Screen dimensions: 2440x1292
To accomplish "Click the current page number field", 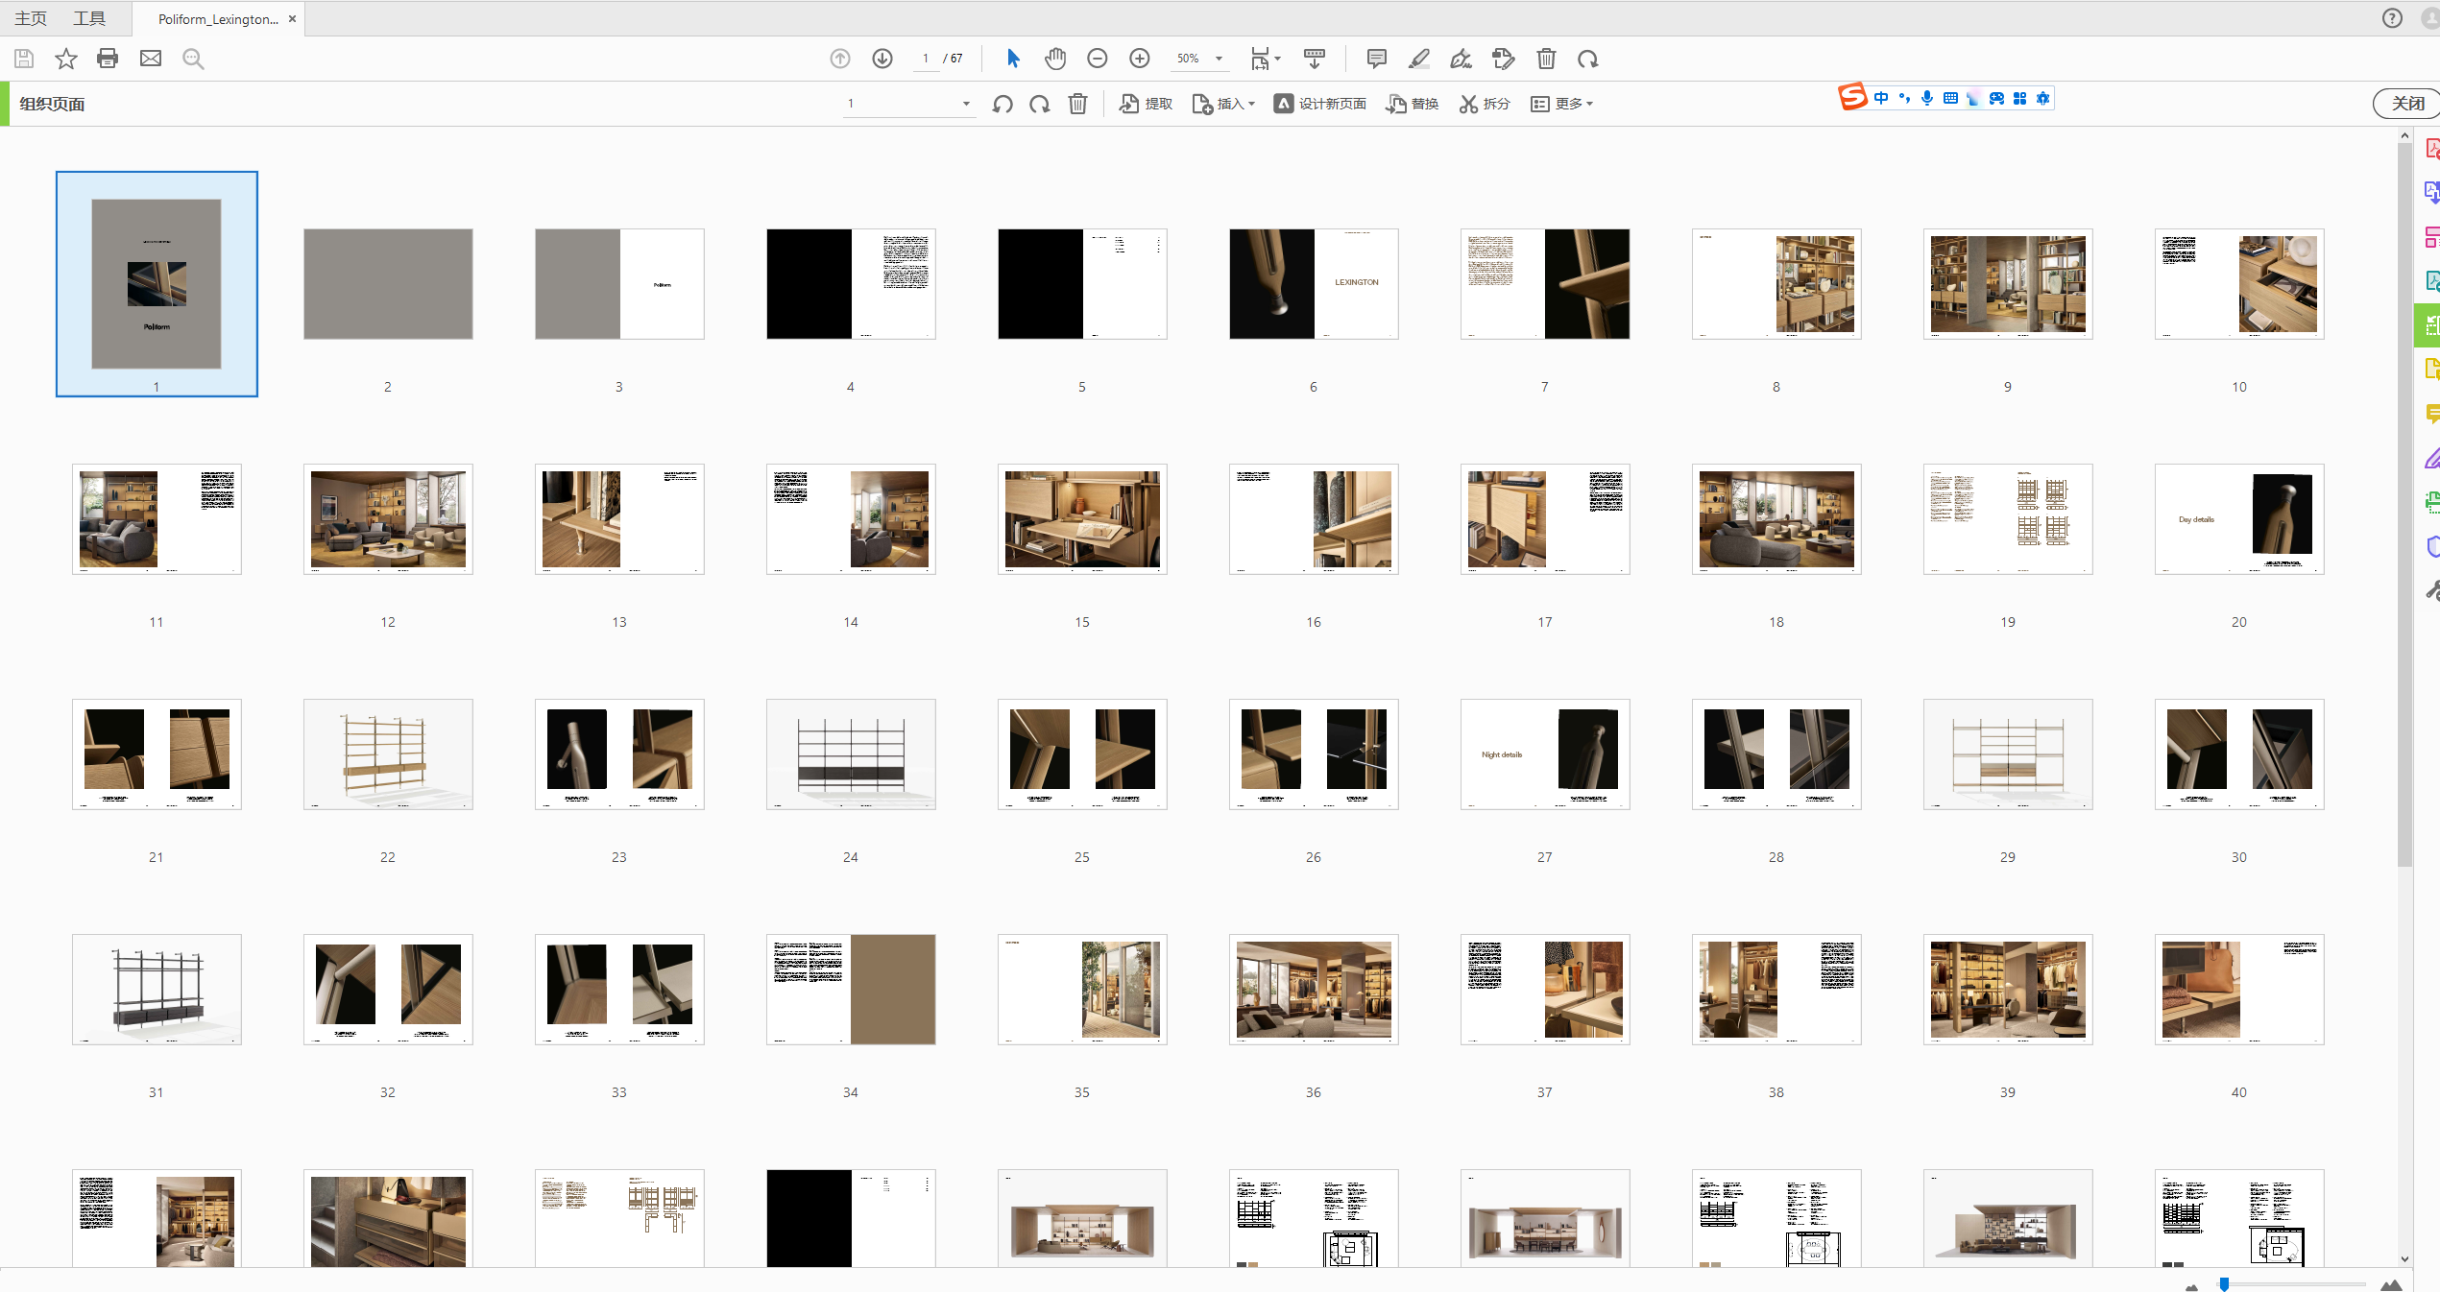I will (926, 59).
